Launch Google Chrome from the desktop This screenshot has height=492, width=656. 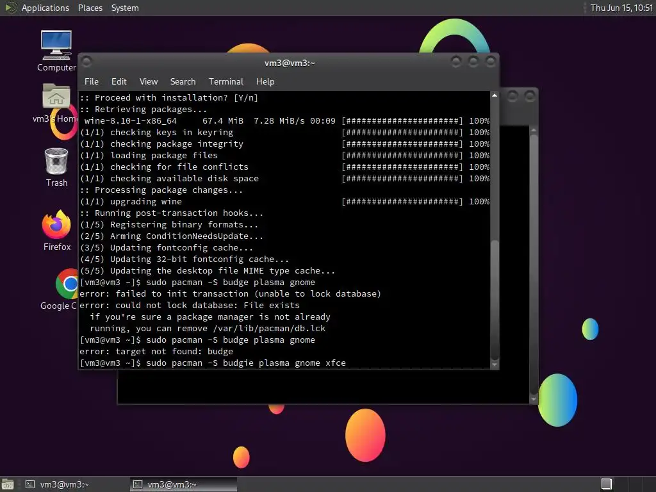63,290
